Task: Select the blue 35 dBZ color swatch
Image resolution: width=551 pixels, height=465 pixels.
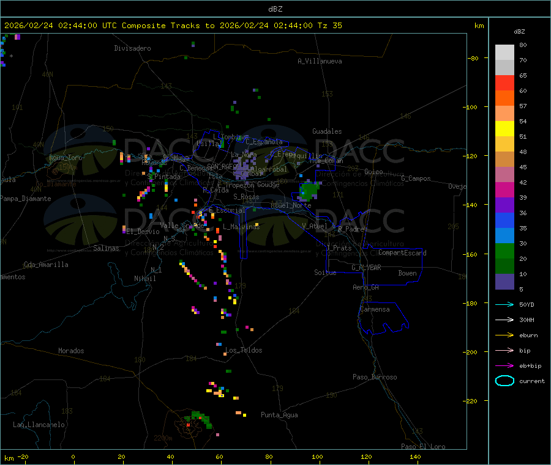Action: click(x=504, y=220)
